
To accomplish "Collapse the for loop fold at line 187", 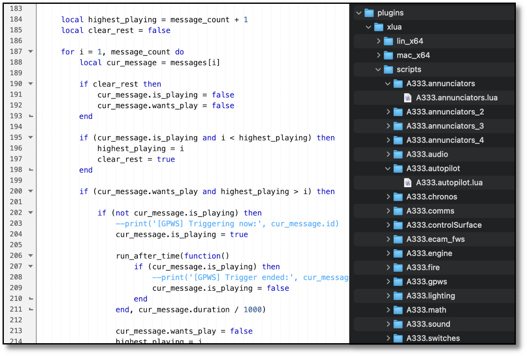I will (x=30, y=52).
